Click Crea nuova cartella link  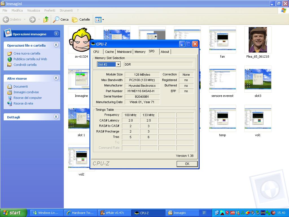[27, 53]
